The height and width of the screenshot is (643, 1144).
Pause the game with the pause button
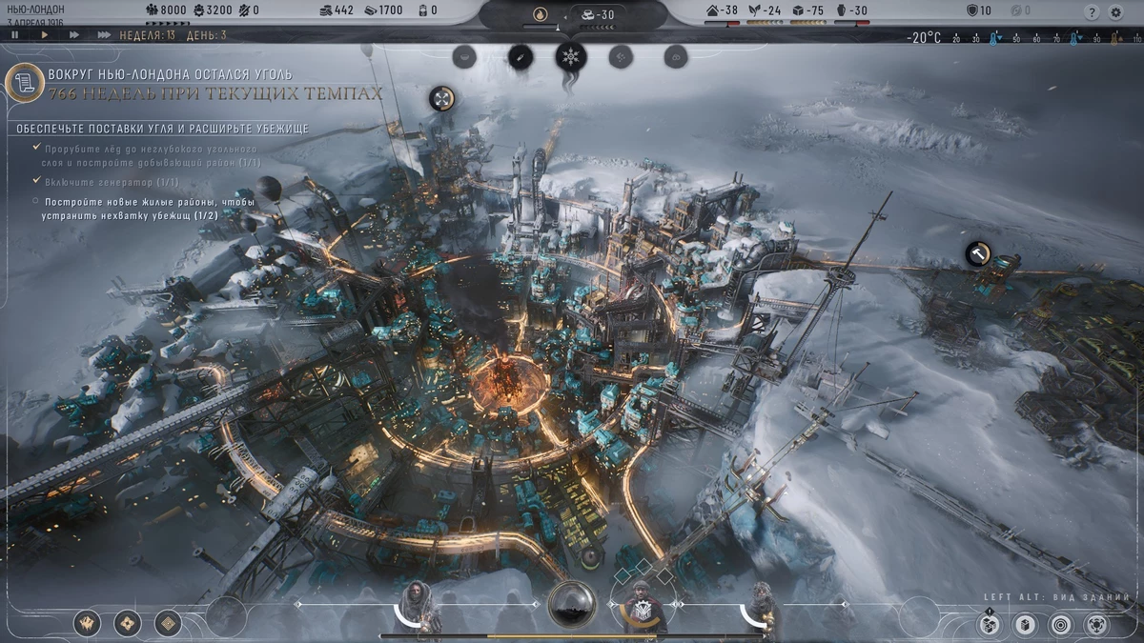(15, 34)
